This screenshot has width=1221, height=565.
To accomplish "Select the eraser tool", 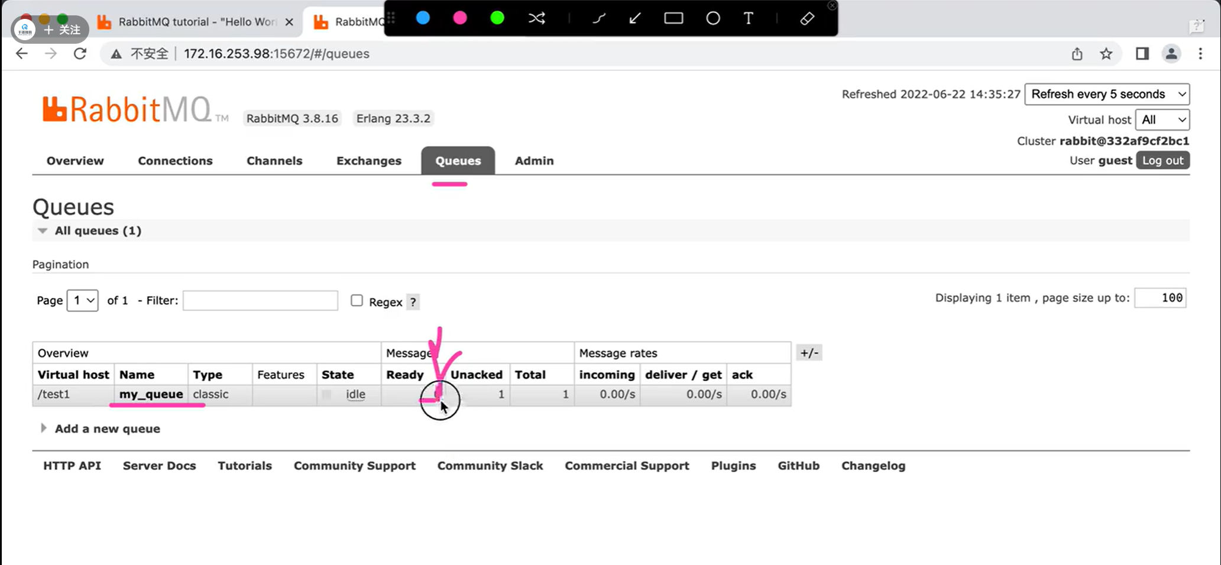I will point(807,18).
